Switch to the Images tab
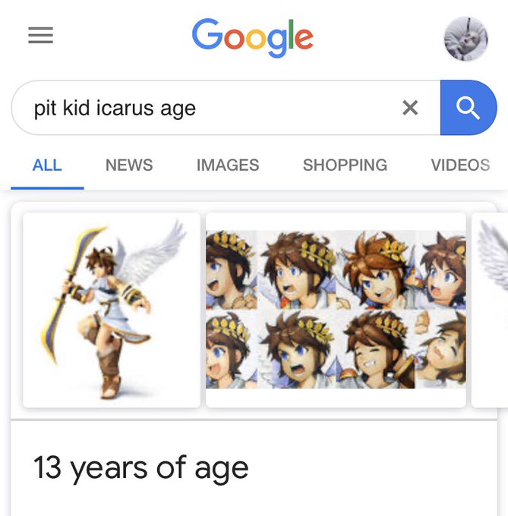 point(228,165)
